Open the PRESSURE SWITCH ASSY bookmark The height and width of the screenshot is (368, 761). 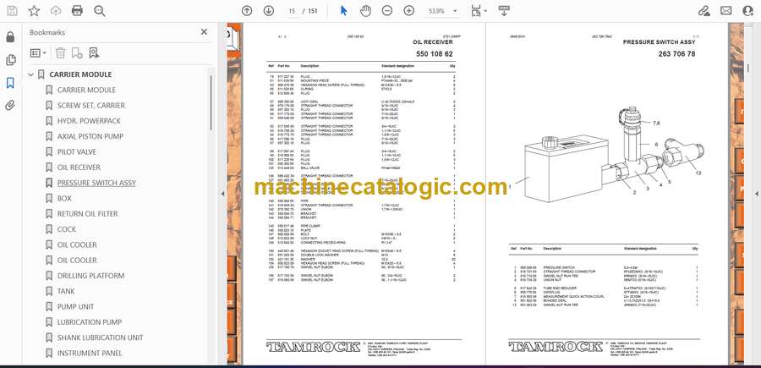click(96, 183)
